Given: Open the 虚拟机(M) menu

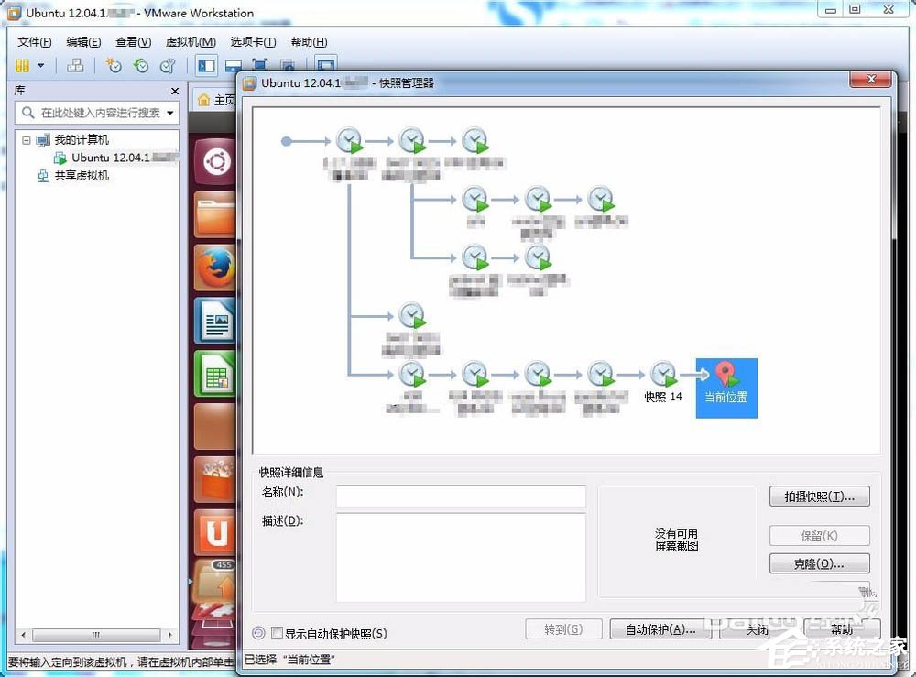Looking at the screenshot, I should click(x=190, y=41).
